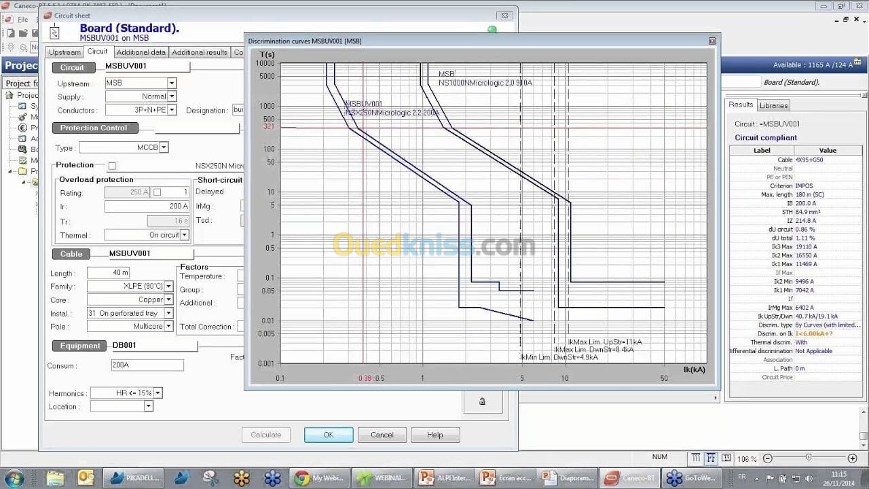
Task: Open the Pole Multicore dropdown
Action: [168, 327]
